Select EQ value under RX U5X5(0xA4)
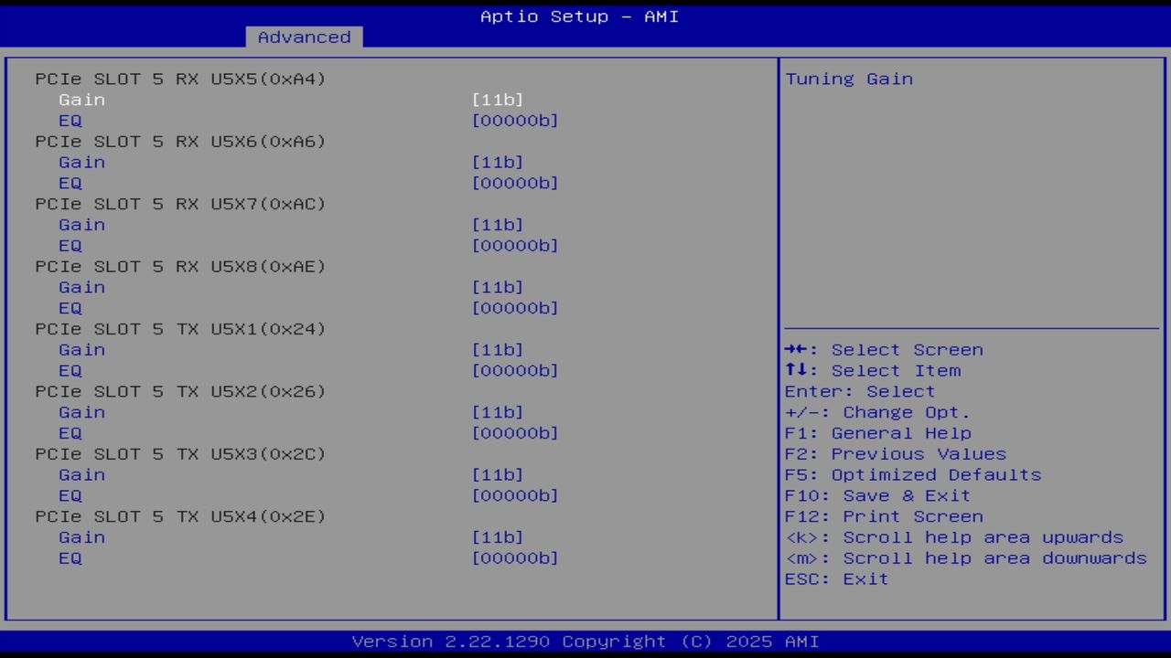 515,121
